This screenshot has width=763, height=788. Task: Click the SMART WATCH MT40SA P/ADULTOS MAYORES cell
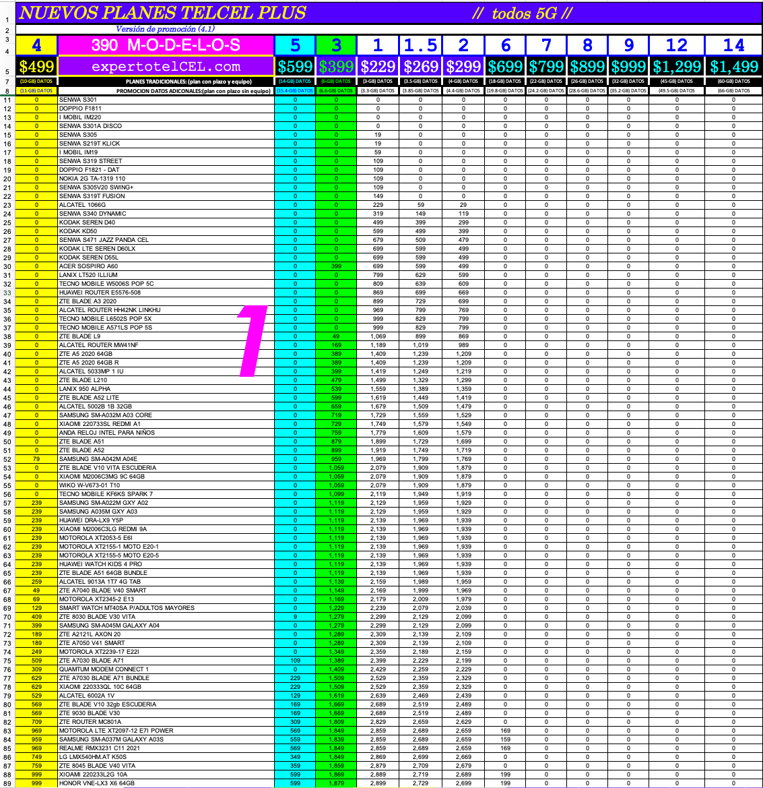point(166,608)
